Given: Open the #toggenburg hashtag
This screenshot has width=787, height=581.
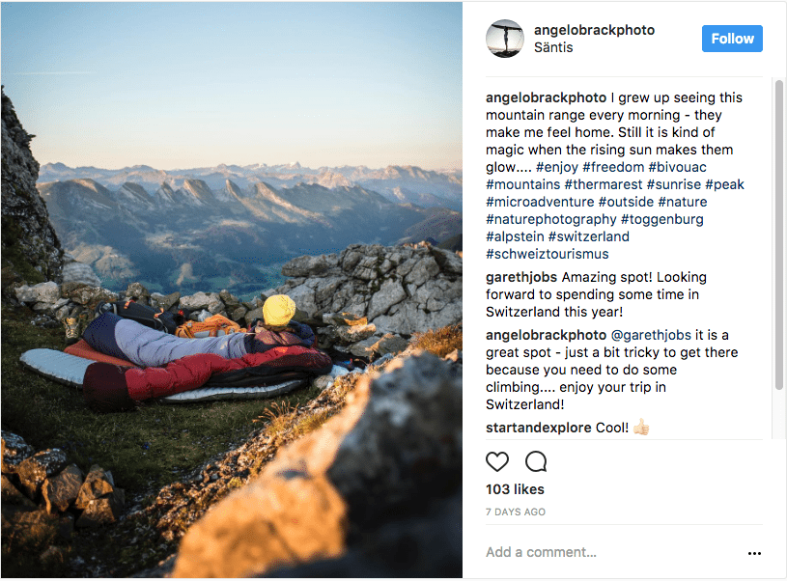Looking at the screenshot, I should pos(662,219).
